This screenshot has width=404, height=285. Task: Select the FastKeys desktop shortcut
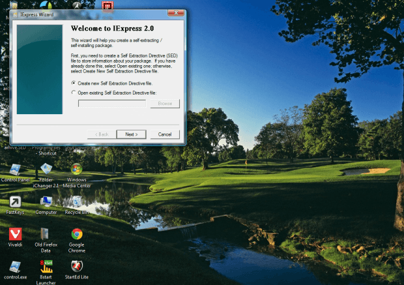coord(14,202)
